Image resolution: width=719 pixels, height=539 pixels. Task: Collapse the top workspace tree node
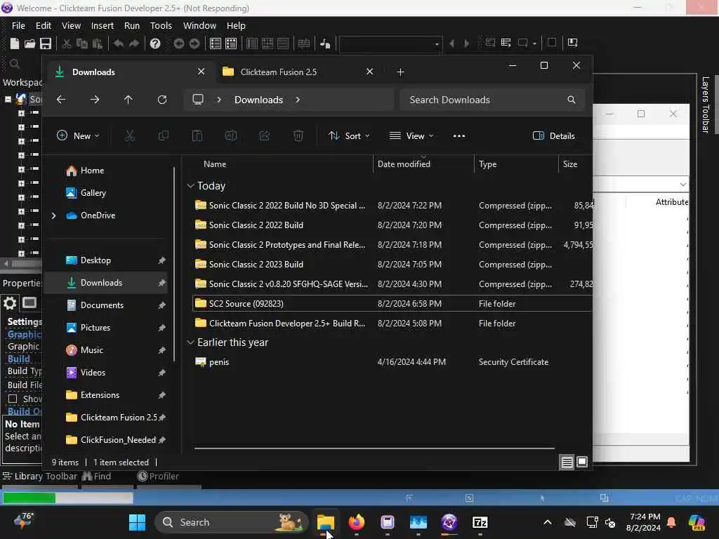point(8,99)
